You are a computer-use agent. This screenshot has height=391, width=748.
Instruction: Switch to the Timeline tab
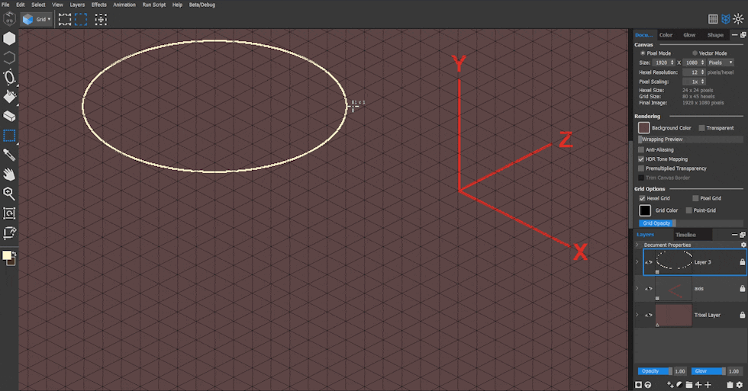pyautogui.click(x=685, y=235)
